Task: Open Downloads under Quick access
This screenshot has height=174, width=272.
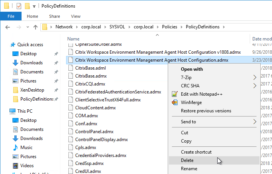Action: [31, 63]
